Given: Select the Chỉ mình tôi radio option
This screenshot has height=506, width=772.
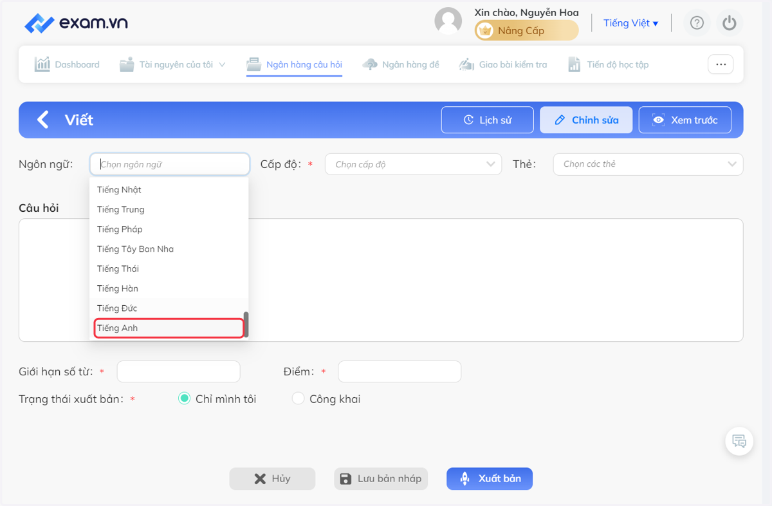Looking at the screenshot, I should tap(184, 398).
